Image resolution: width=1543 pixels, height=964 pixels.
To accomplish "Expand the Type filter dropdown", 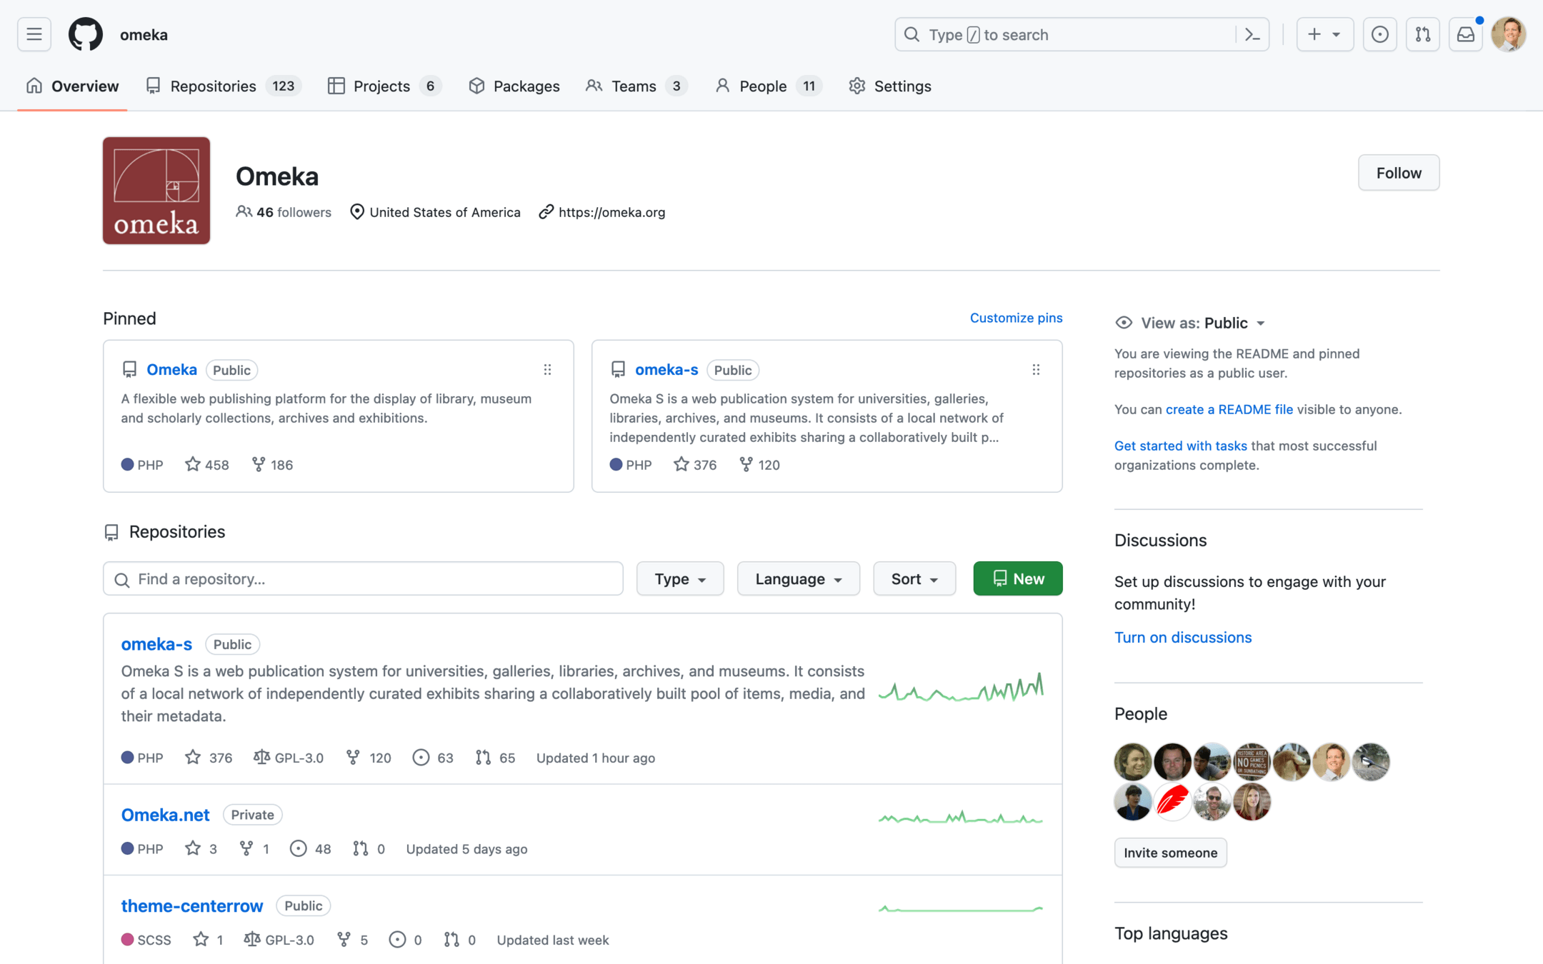I will click(679, 578).
